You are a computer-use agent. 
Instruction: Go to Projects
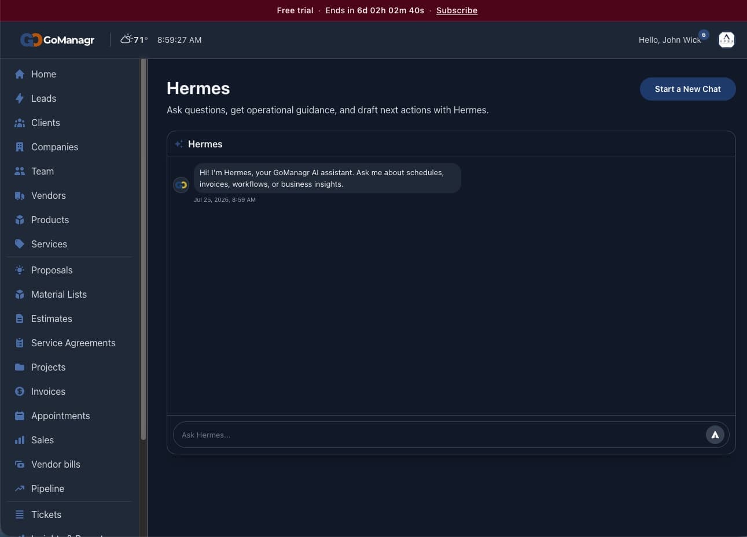pos(70,367)
